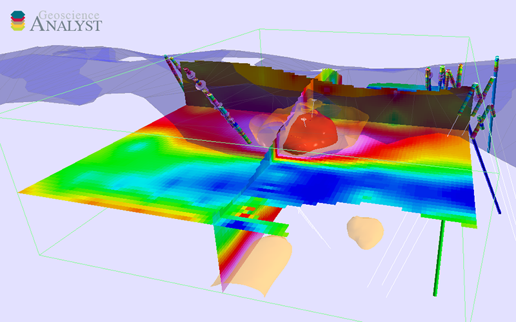Select the small rounded beige isosurface body
This screenshot has width=516, height=322.
pos(364,232)
